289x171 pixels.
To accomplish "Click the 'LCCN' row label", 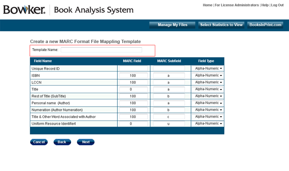I will 36,82.
